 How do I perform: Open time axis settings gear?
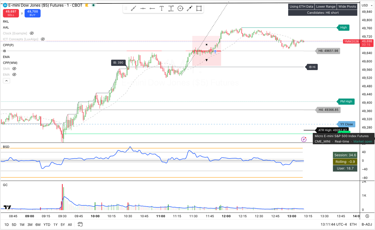367,216
